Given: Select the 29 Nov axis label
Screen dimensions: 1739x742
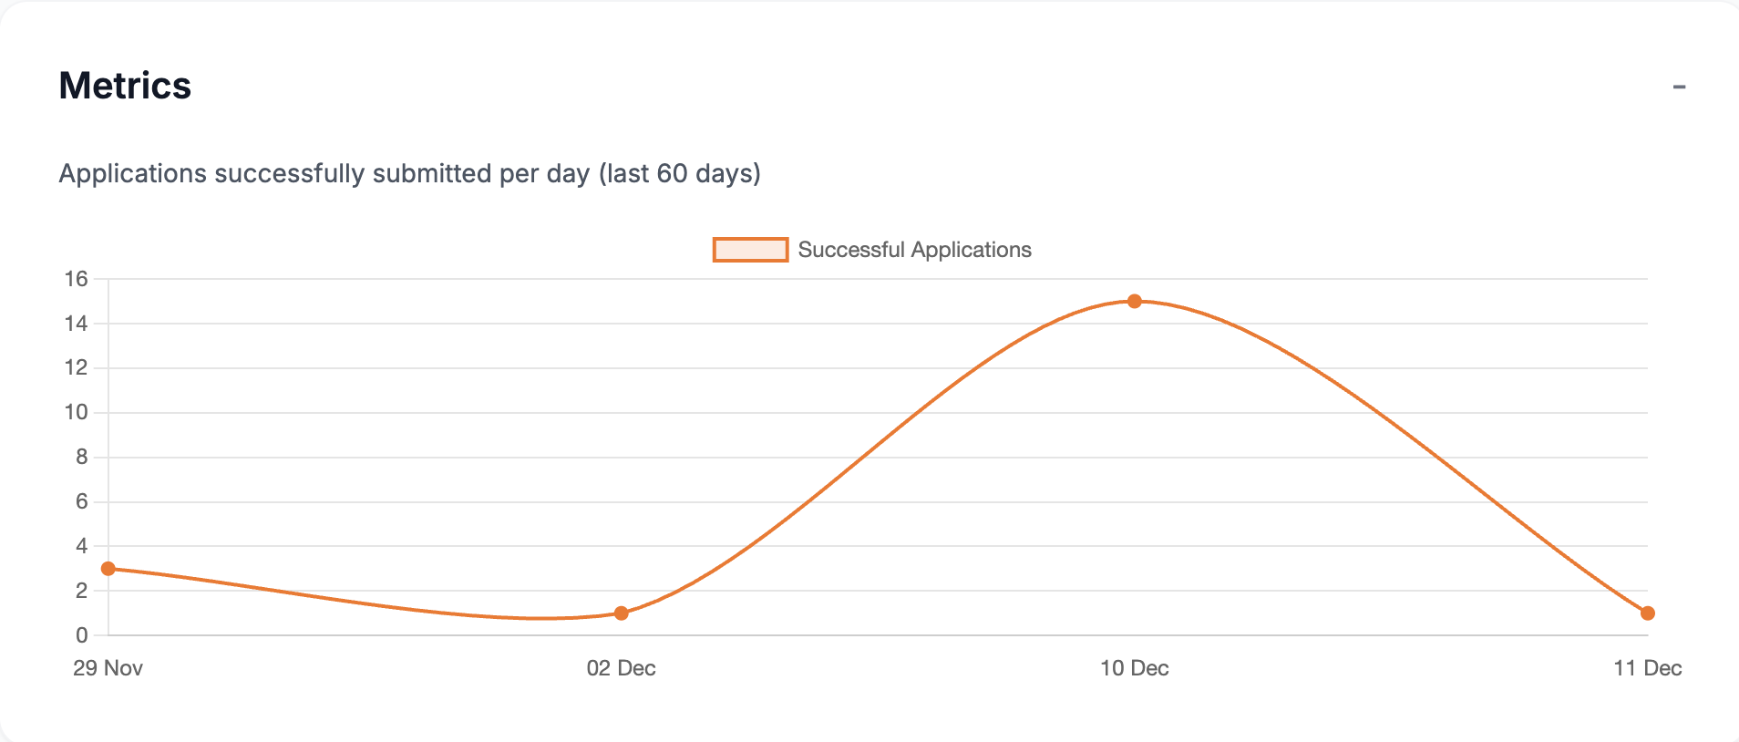Looking at the screenshot, I should point(108,668).
